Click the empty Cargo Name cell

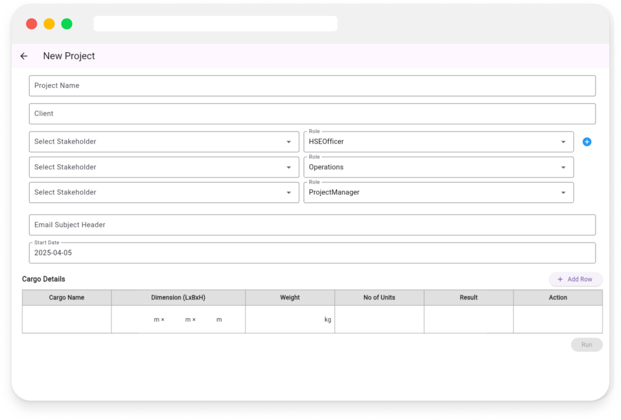coord(67,319)
